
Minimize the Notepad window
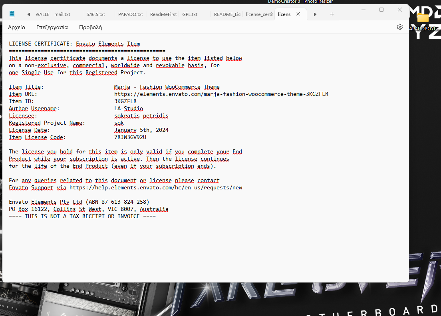(364, 10)
